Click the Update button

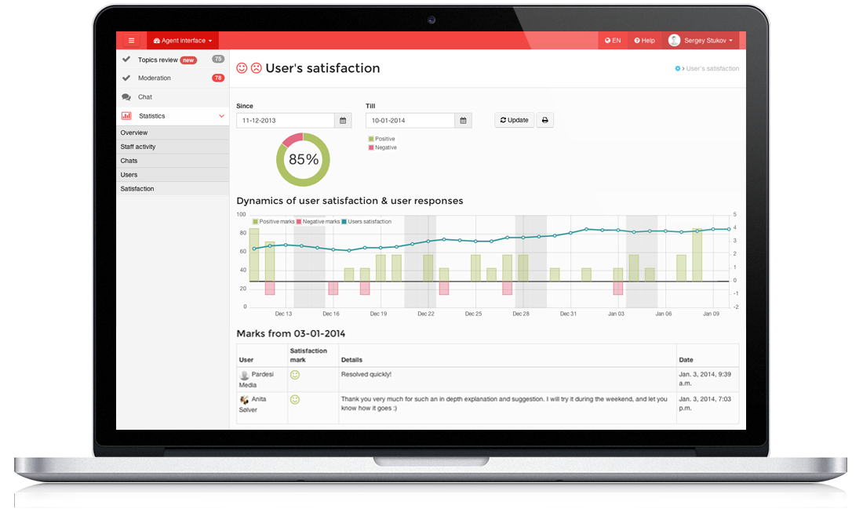(x=514, y=120)
